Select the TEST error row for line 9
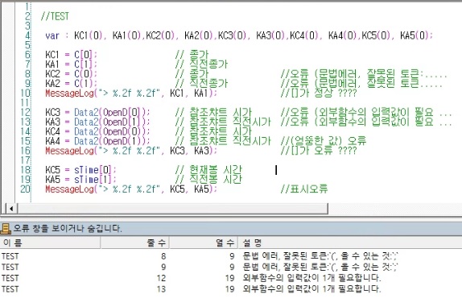The width and height of the screenshot is (462, 307). tap(231, 267)
